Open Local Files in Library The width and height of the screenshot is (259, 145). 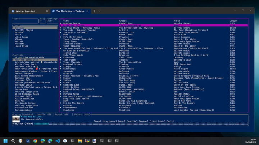(21, 46)
